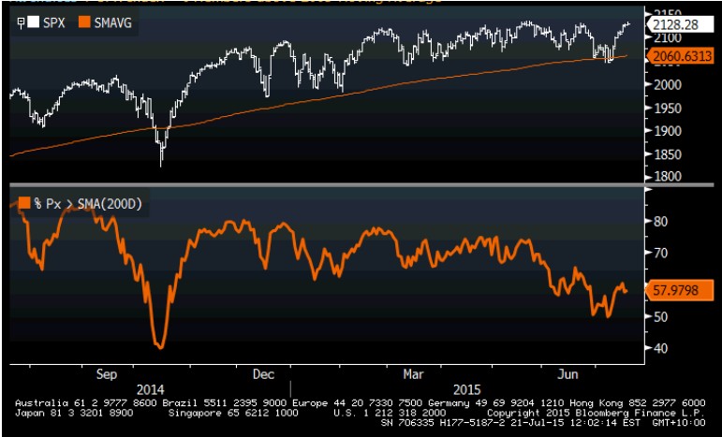
Task: Click the Germany 49 69 9204 1210 contact text
Action: (x=495, y=403)
